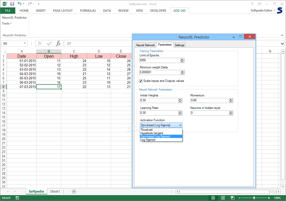The height and width of the screenshot is (201, 286).
Task: Click the Excel application logo icon
Action: [x=5, y=4]
